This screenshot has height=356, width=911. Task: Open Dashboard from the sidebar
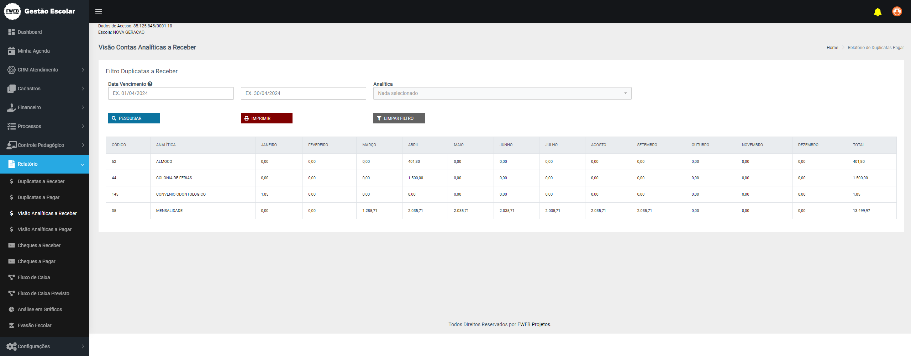(x=30, y=32)
